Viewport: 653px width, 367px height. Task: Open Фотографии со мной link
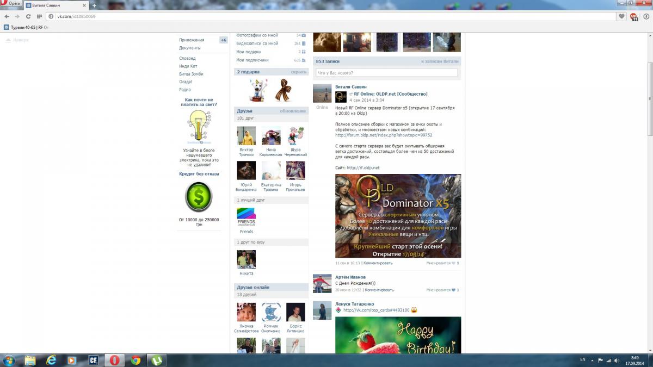[x=257, y=35]
